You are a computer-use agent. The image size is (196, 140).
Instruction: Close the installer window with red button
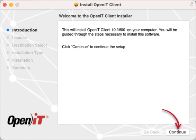click(5, 5)
